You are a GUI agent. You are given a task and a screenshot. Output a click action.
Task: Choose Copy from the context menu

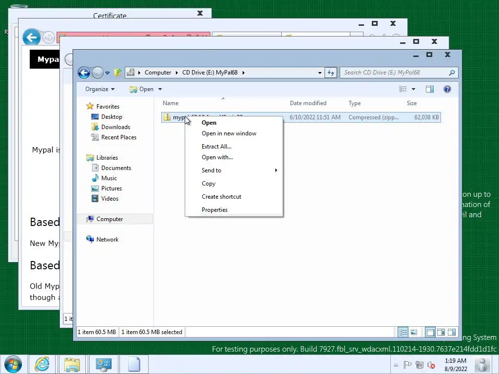(x=234, y=184)
